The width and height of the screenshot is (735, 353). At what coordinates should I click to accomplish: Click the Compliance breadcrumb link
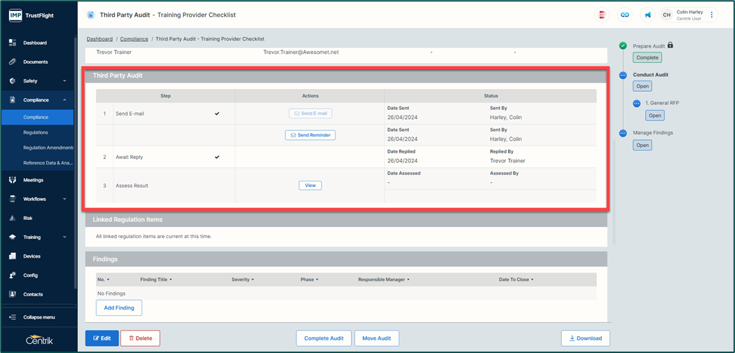134,39
